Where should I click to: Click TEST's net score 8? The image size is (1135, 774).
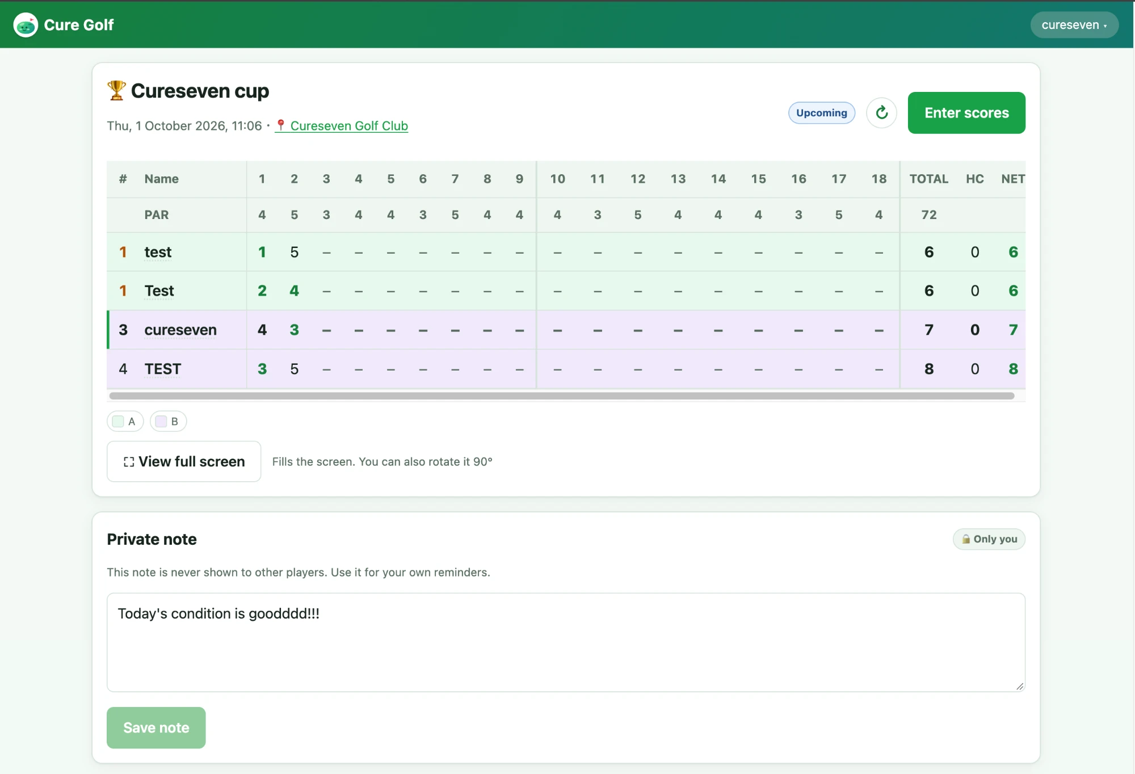1014,369
